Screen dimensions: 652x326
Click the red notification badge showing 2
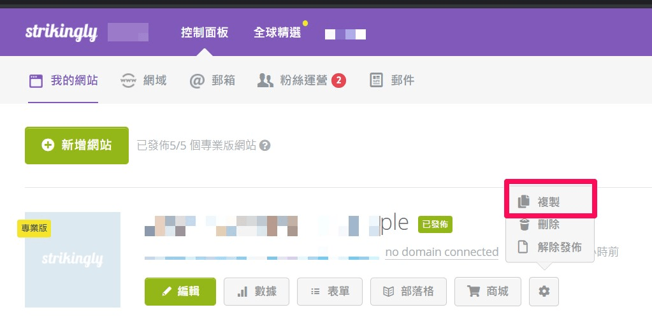(338, 80)
